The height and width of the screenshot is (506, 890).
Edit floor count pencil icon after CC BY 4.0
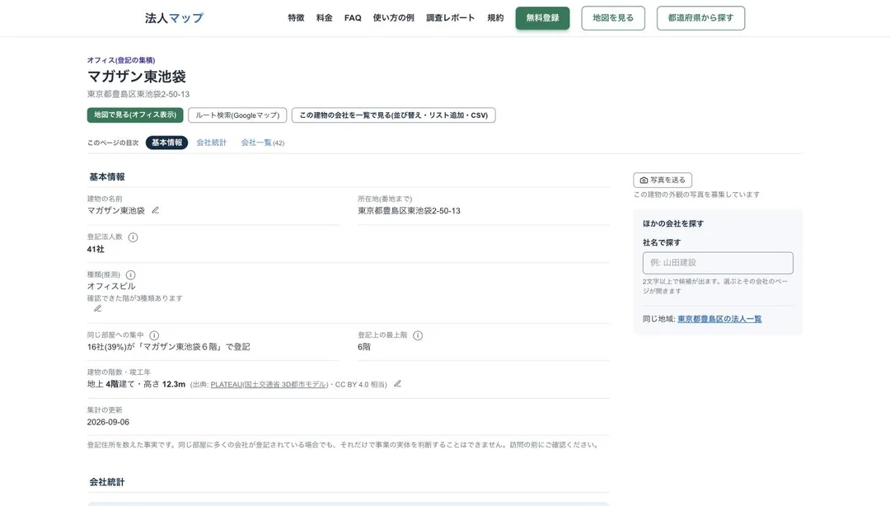[397, 384]
